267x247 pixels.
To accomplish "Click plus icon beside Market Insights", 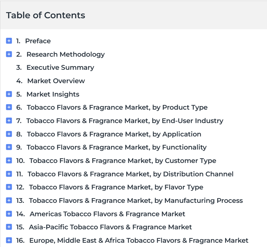I will (9, 94).
